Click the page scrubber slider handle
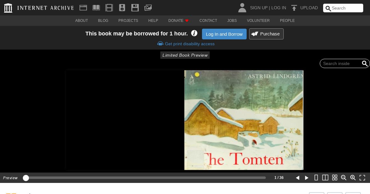 pyautogui.click(x=26, y=178)
